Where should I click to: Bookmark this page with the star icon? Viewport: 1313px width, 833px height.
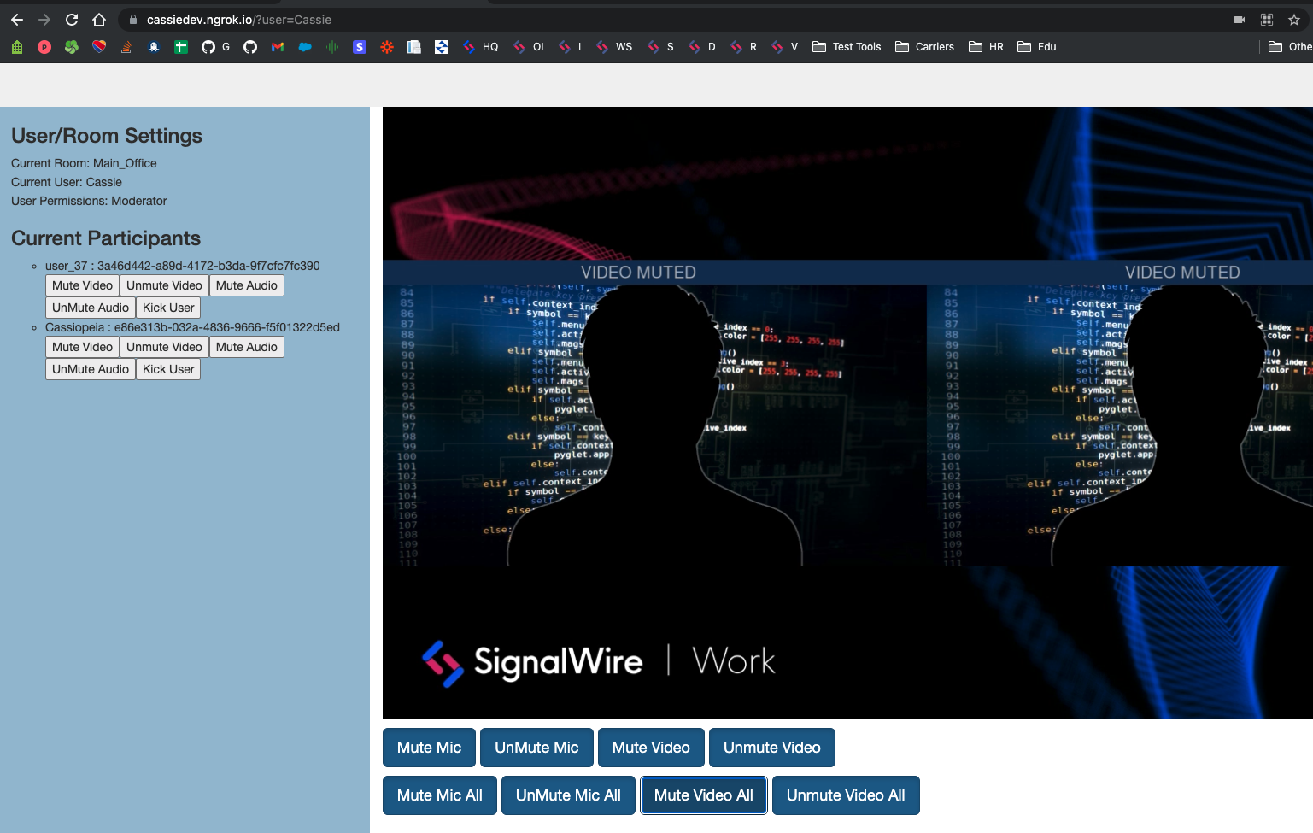coord(1294,20)
